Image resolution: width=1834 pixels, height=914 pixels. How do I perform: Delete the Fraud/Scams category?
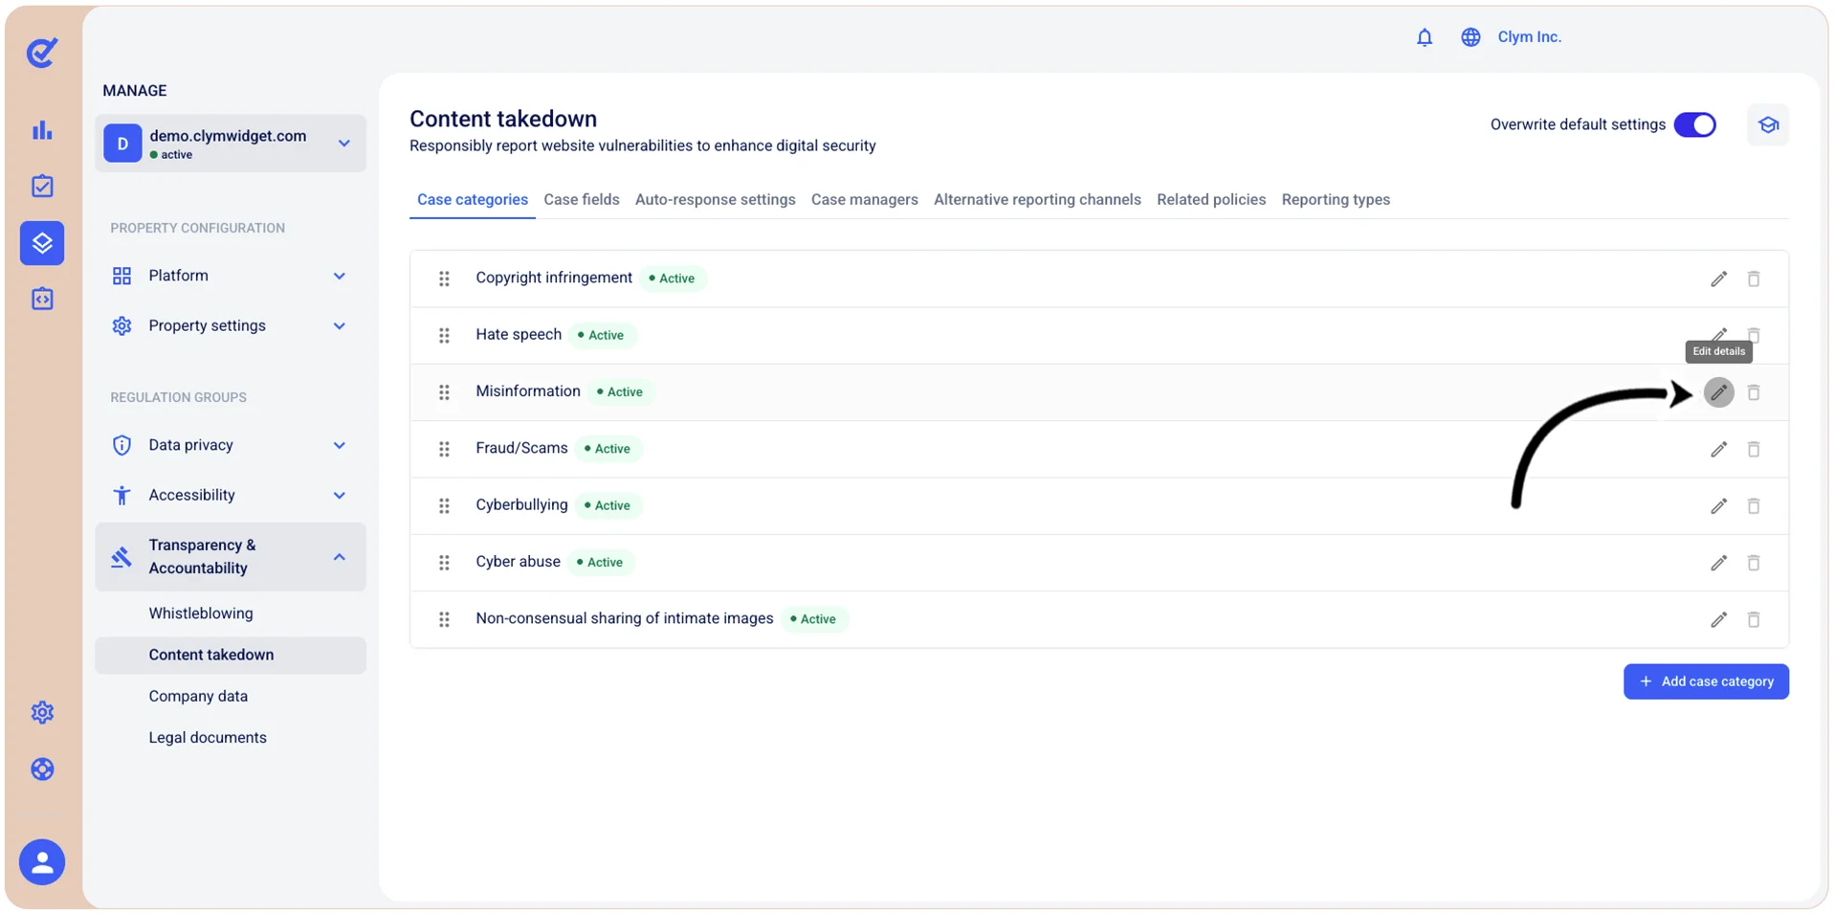[1754, 449]
